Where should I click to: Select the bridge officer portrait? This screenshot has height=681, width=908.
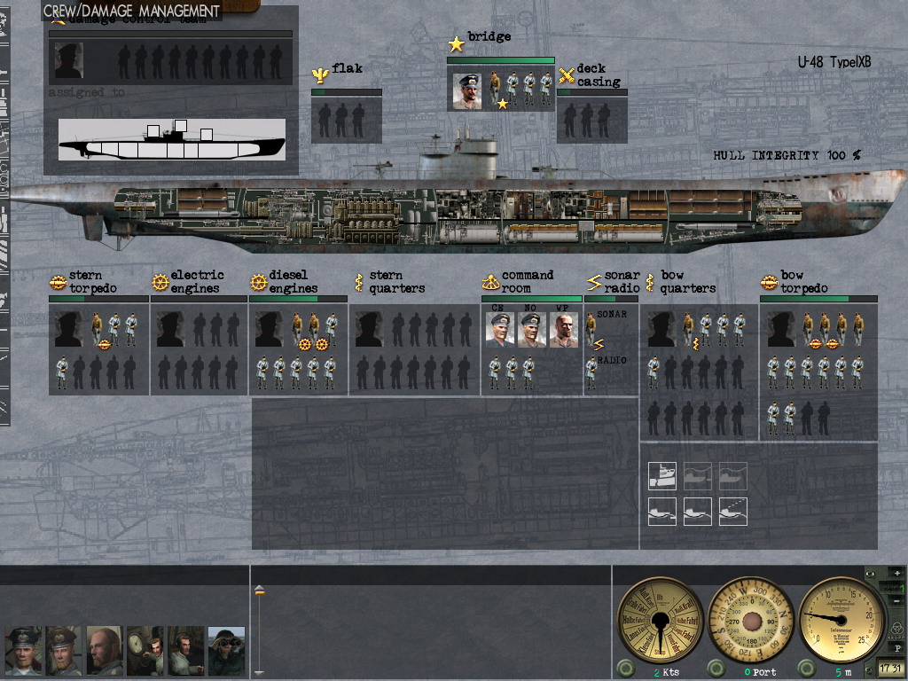pos(467,91)
